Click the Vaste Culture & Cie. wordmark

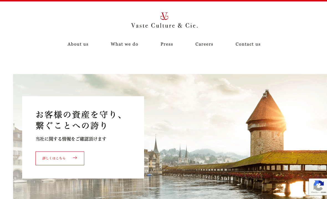click(165, 26)
